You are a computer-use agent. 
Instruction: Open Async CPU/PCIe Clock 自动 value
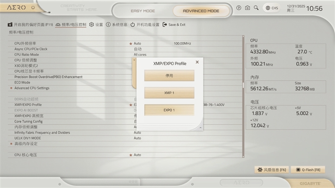click(x=138, y=49)
